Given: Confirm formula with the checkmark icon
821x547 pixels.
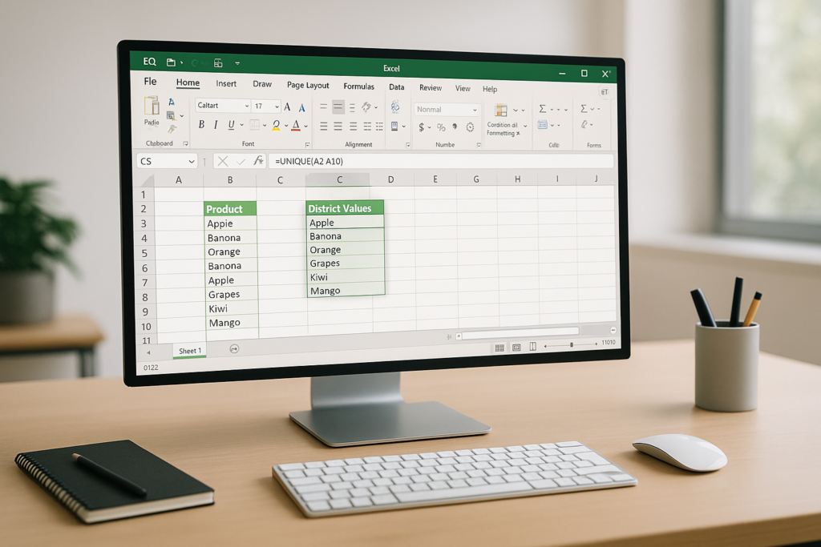Looking at the screenshot, I should [x=241, y=162].
